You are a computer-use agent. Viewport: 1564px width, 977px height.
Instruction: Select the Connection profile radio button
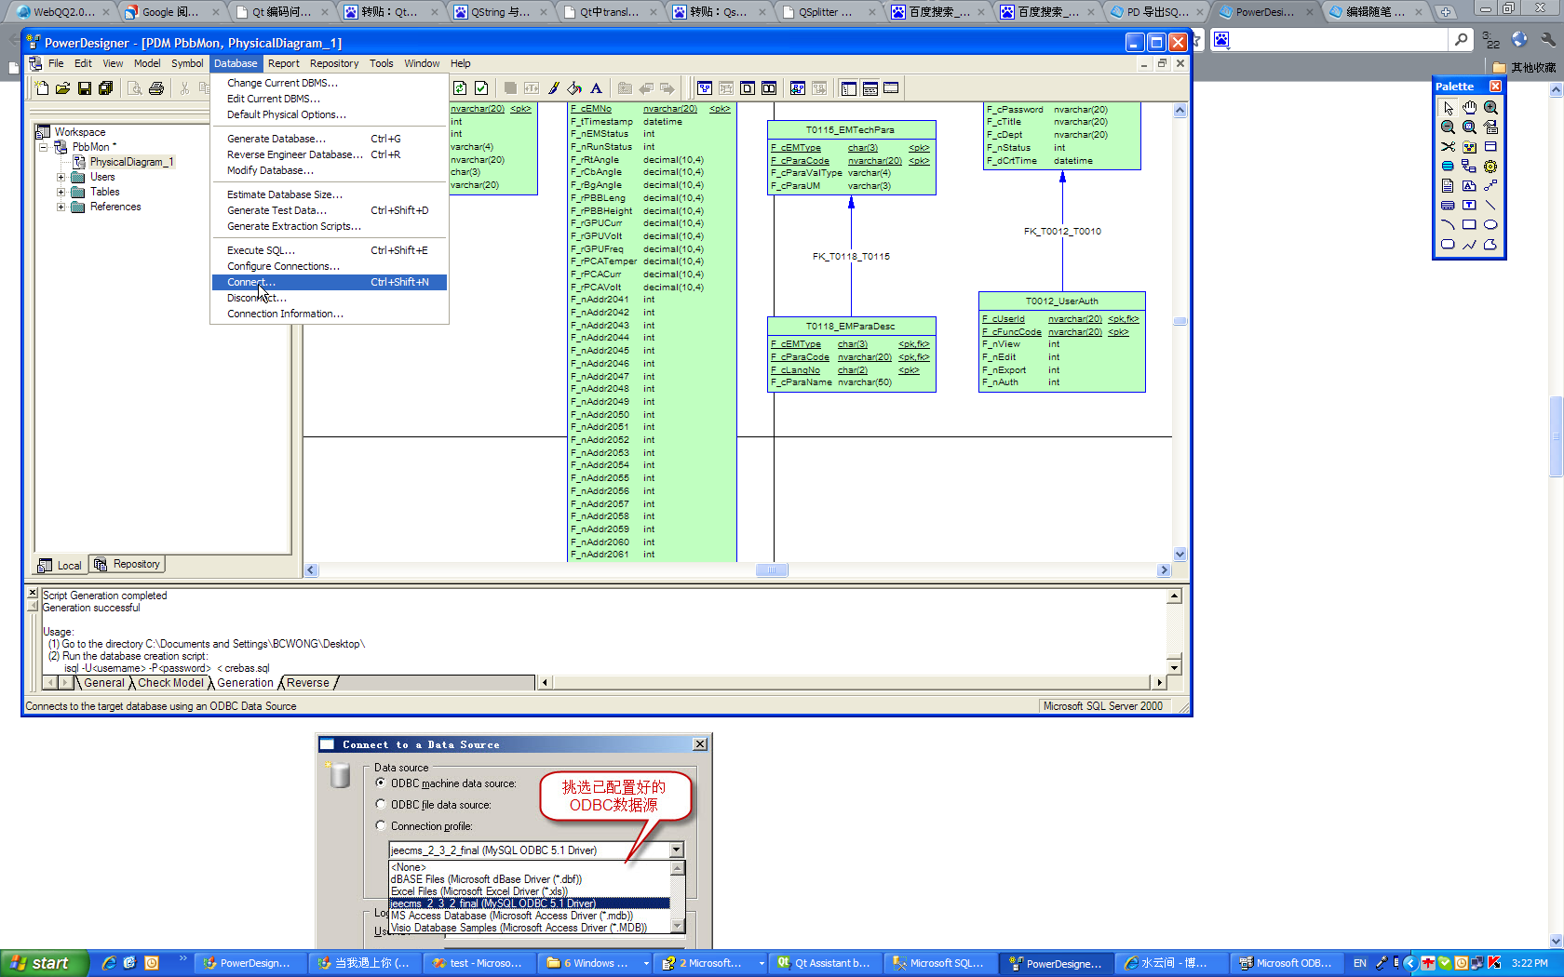point(381,825)
